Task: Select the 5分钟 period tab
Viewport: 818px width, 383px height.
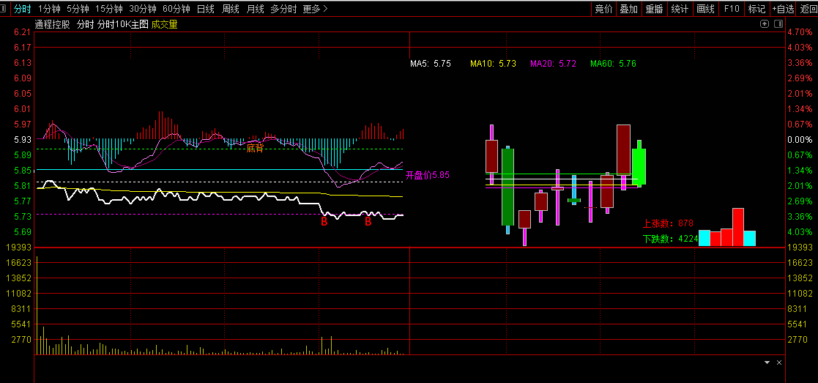Action: [x=78, y=8]
